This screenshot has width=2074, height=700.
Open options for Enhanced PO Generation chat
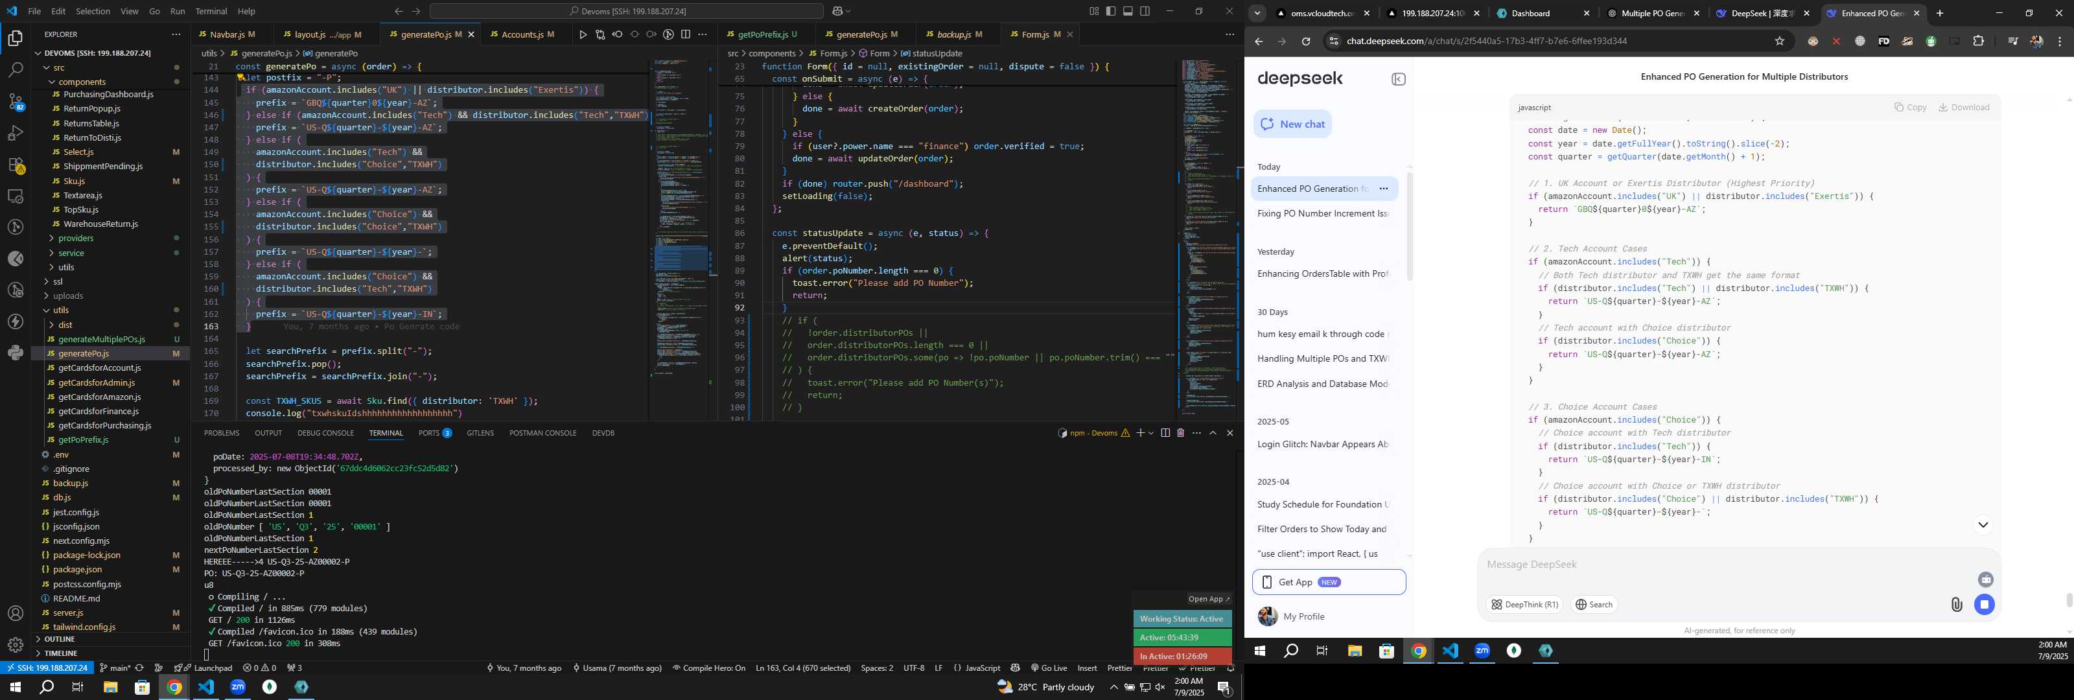coord(1383,189)
